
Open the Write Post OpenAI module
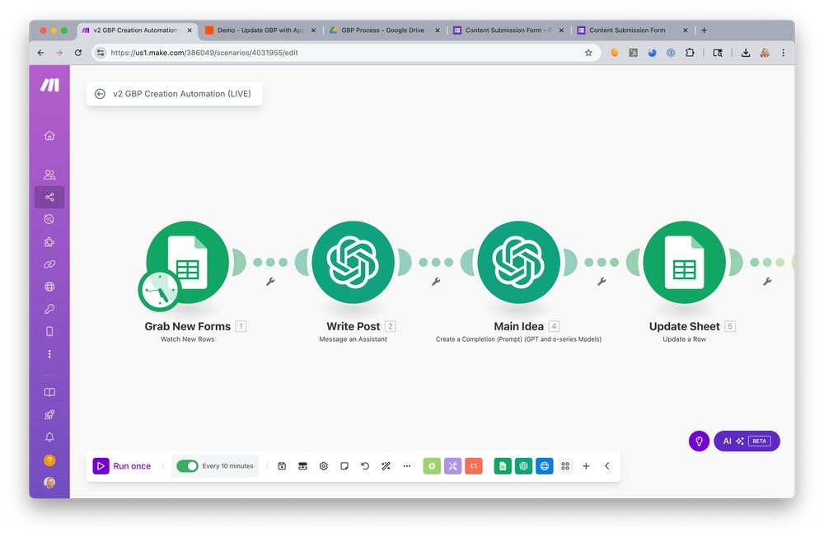point(353,262)
